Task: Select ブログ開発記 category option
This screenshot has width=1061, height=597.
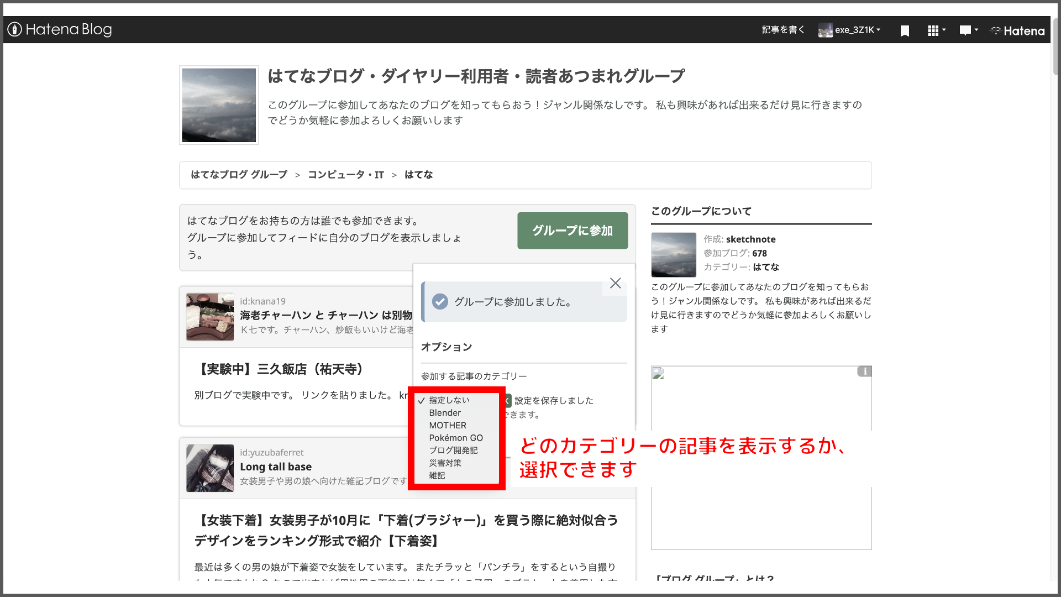Action: coord(453,451)
